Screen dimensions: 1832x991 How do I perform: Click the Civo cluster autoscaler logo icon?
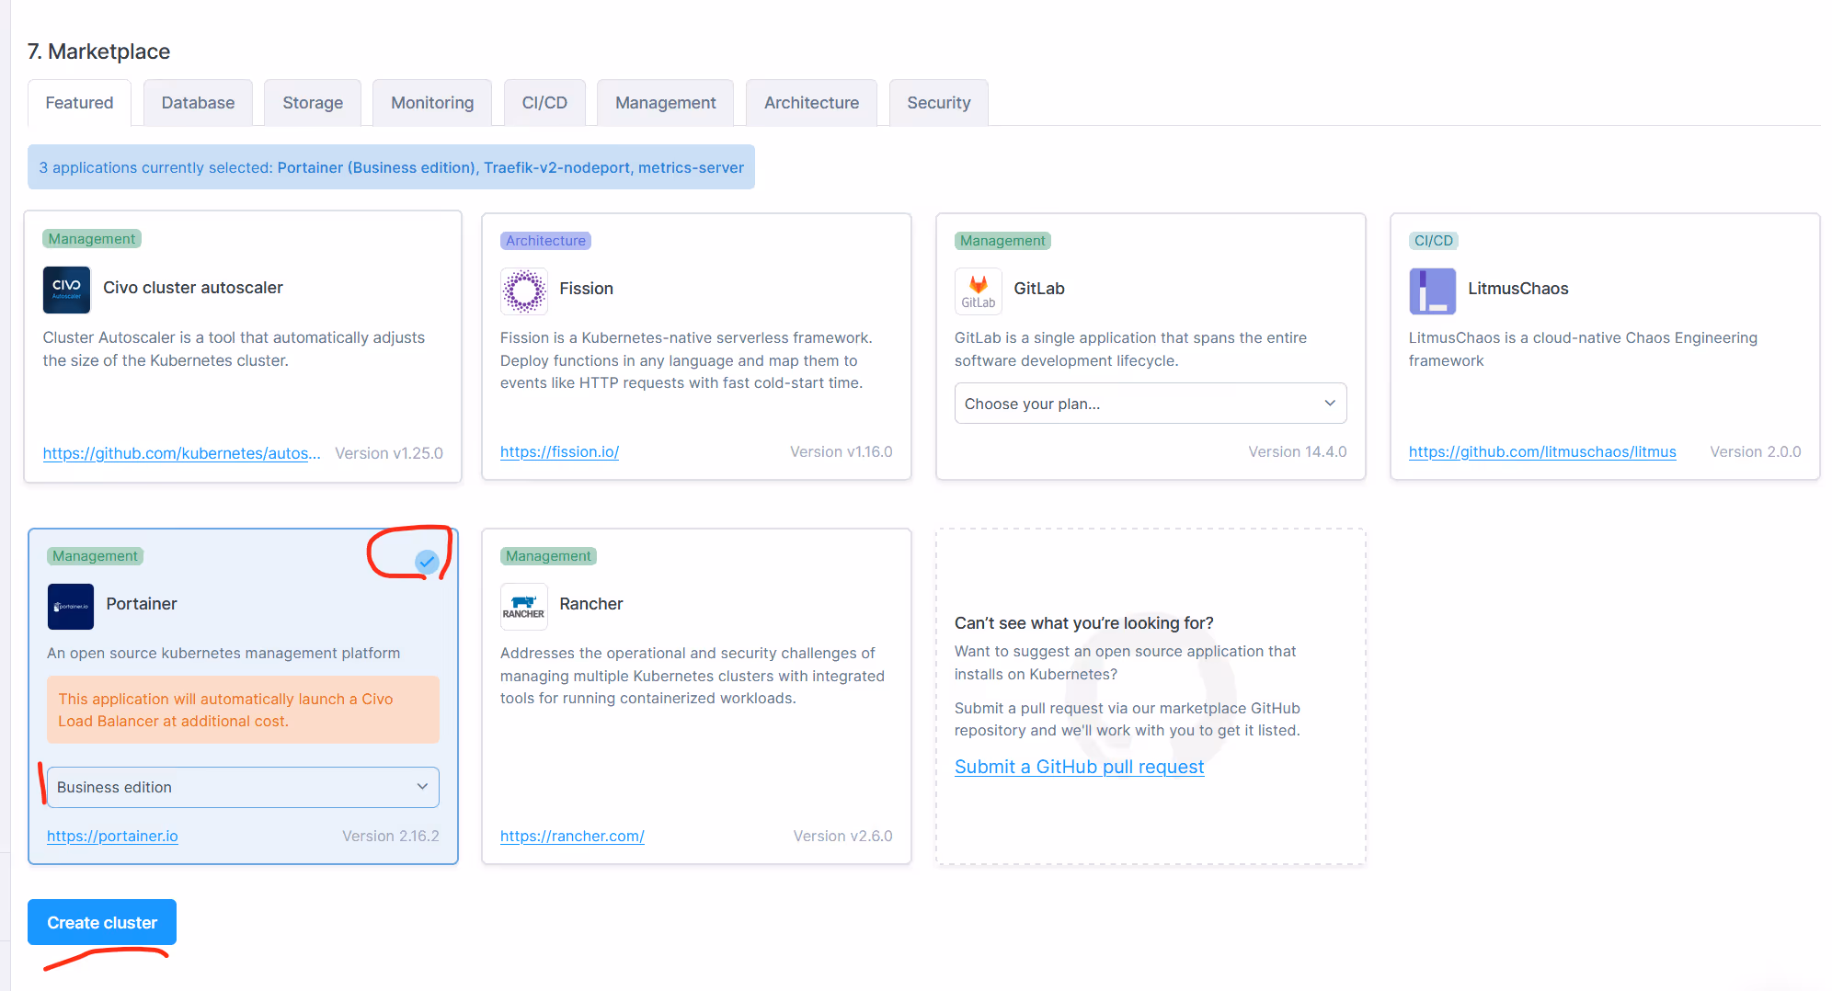pyautogui.click(x=66, y=290)
